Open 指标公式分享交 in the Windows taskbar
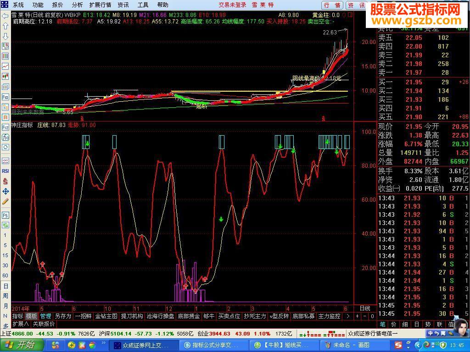The width and height of the screenshot is (470, 352). click(214, 345)
